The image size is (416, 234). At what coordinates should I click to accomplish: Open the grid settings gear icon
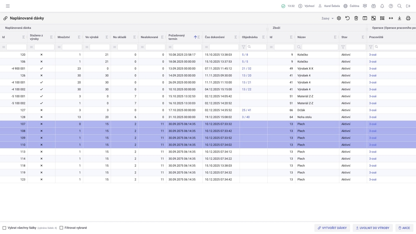pyautogui.click(x=339, y=18)
